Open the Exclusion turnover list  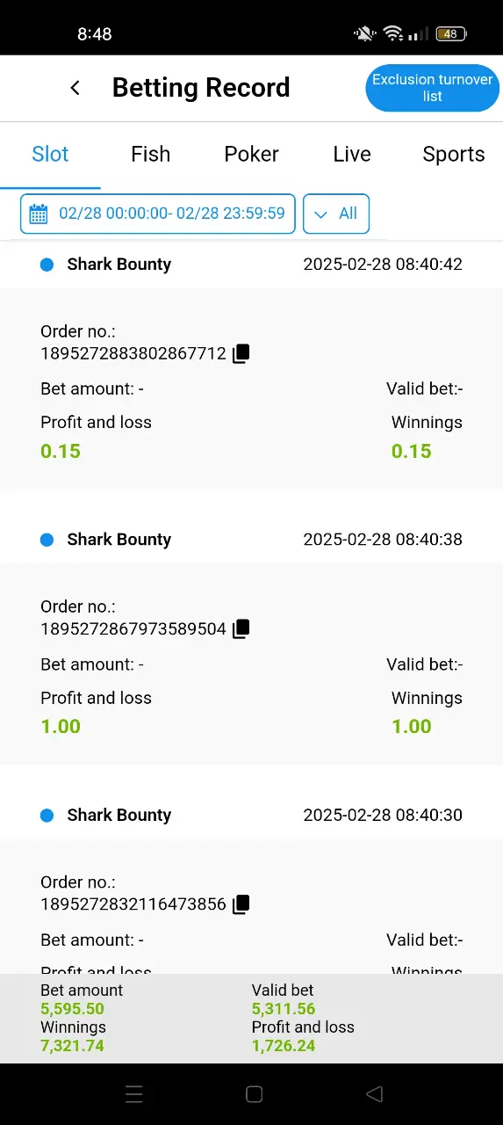(433, 88)
